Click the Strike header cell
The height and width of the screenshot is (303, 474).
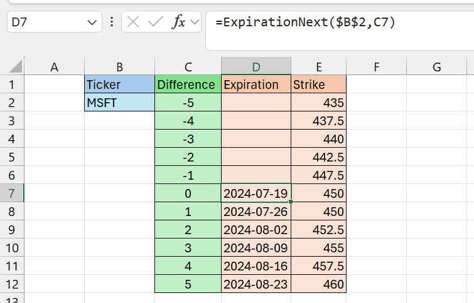click(x=318, y=85)
